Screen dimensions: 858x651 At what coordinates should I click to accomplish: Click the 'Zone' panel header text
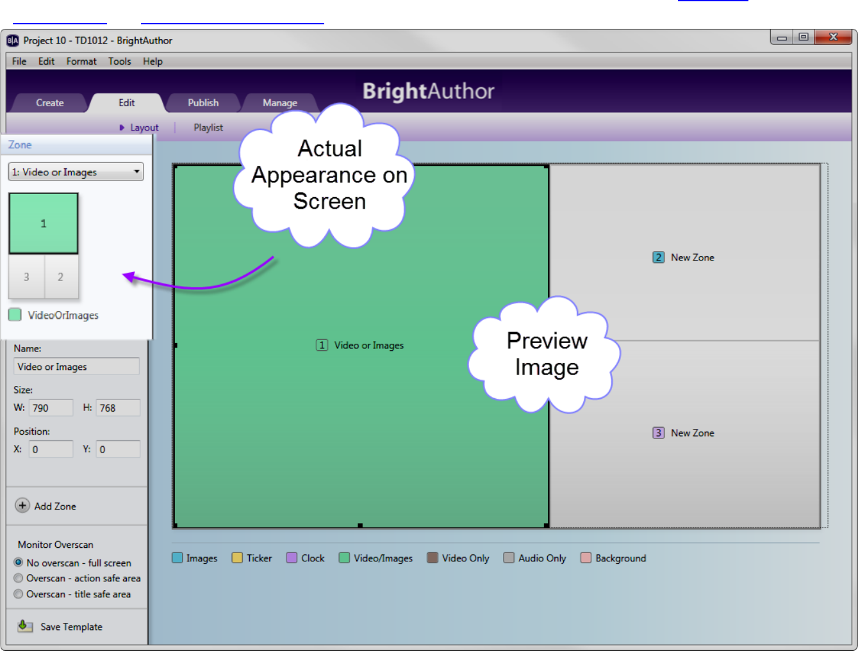20,145
